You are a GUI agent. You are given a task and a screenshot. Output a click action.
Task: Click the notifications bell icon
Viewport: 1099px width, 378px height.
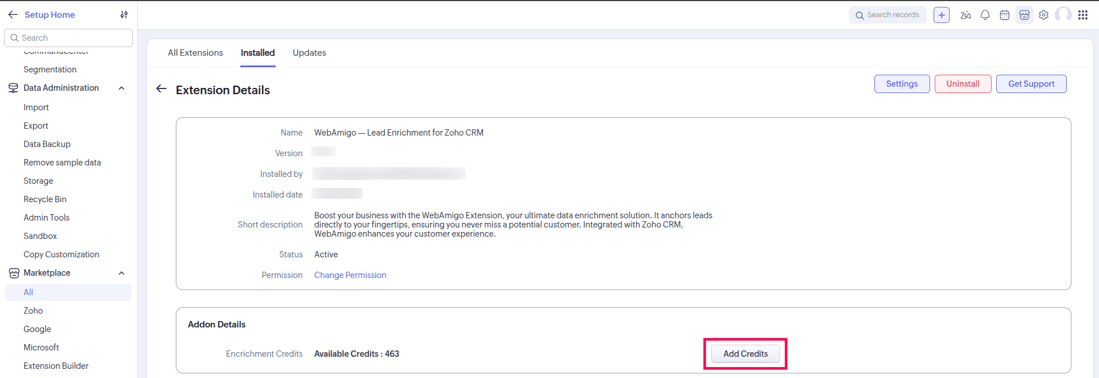tap(985, 16)
